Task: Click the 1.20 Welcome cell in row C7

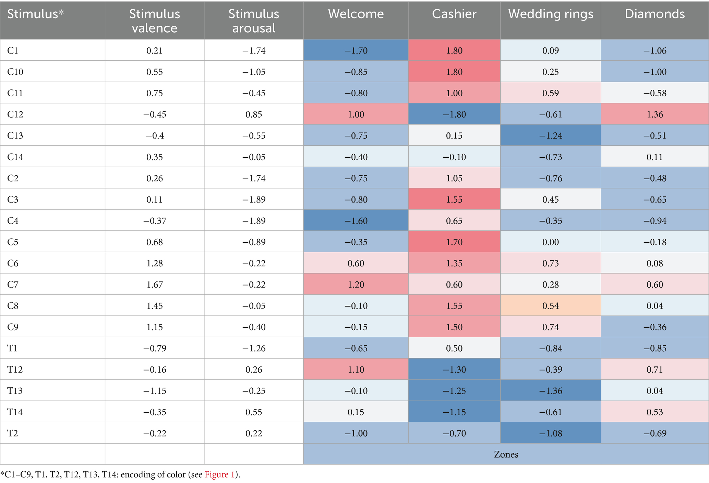Action: (x=356, y=285)
